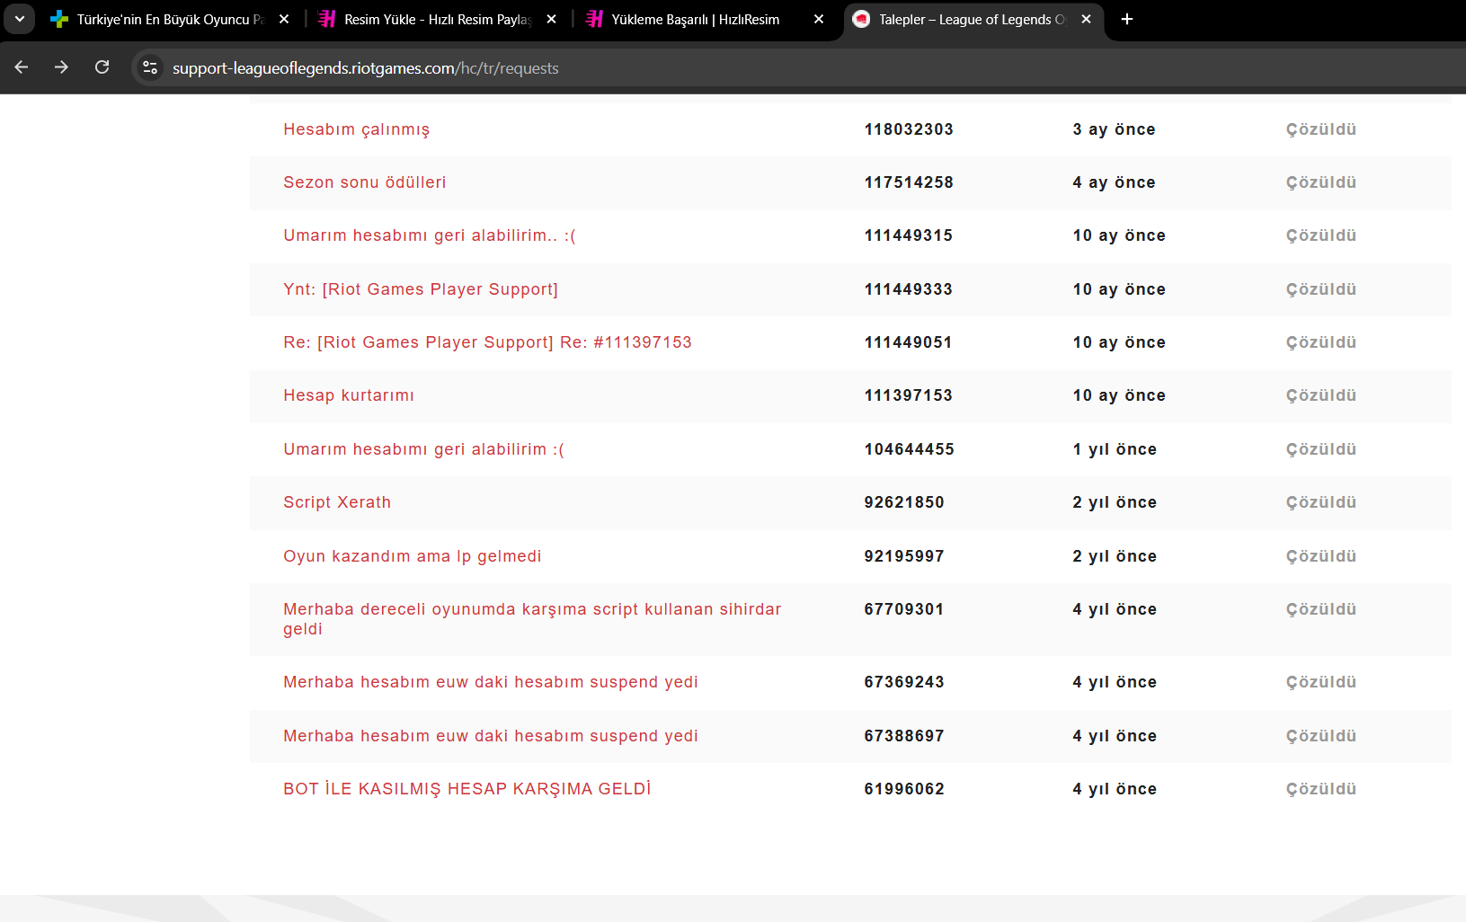Select request ID 111449051
The width and height of the screenshot is (1466, 922).
click(909, 342)
